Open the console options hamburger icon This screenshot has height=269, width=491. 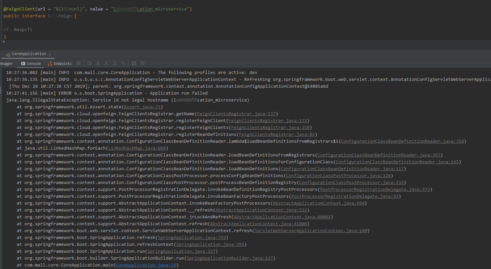(x=78, y=63)
